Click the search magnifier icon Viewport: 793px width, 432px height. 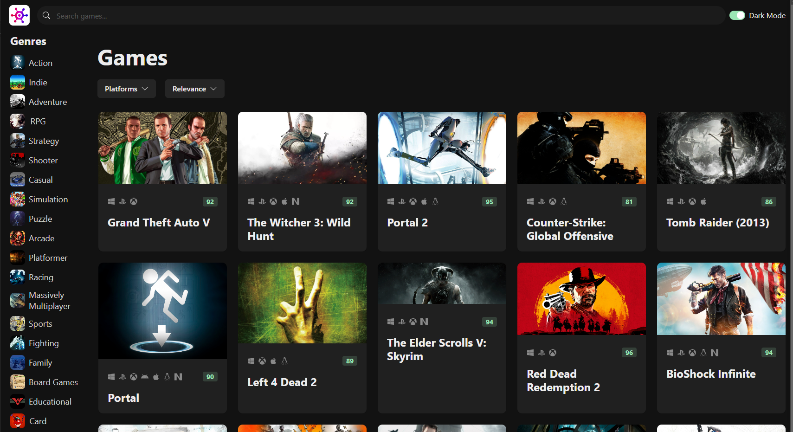pos(46,15)
